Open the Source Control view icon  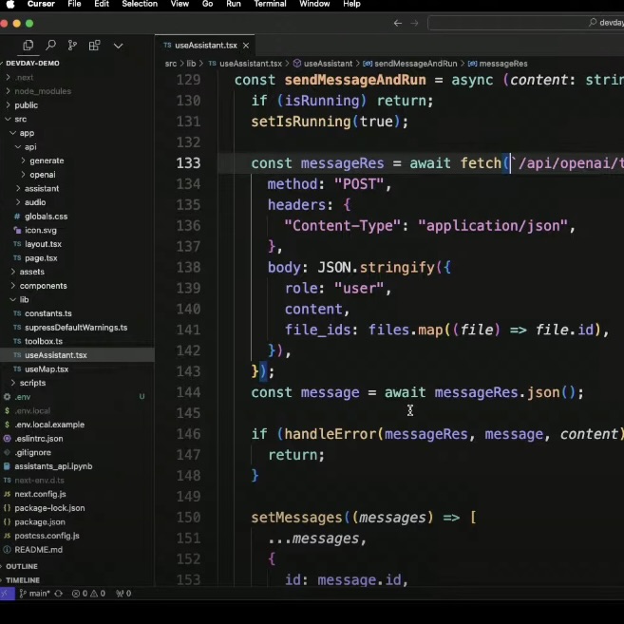pos(72,45)
